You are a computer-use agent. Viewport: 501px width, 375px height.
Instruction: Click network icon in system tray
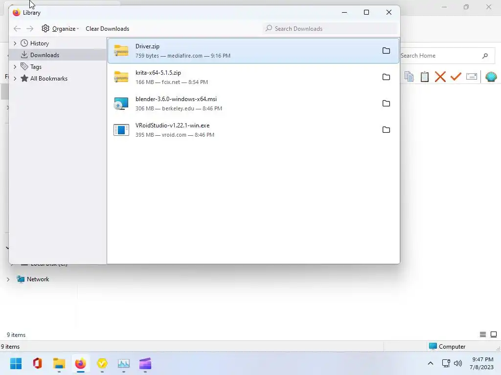coord(446,363)
